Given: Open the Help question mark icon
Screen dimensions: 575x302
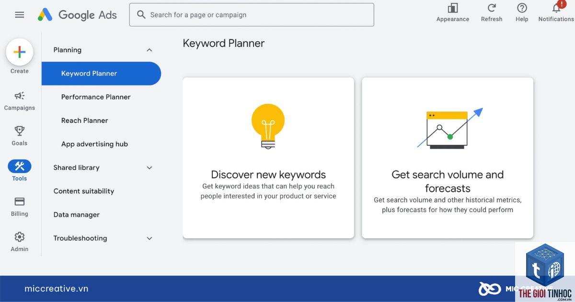Looking at the screenshot, I should 522,8.
